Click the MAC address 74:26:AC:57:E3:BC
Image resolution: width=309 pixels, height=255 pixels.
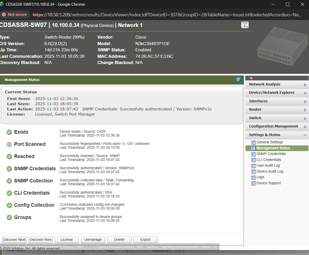tap(154, 56)
